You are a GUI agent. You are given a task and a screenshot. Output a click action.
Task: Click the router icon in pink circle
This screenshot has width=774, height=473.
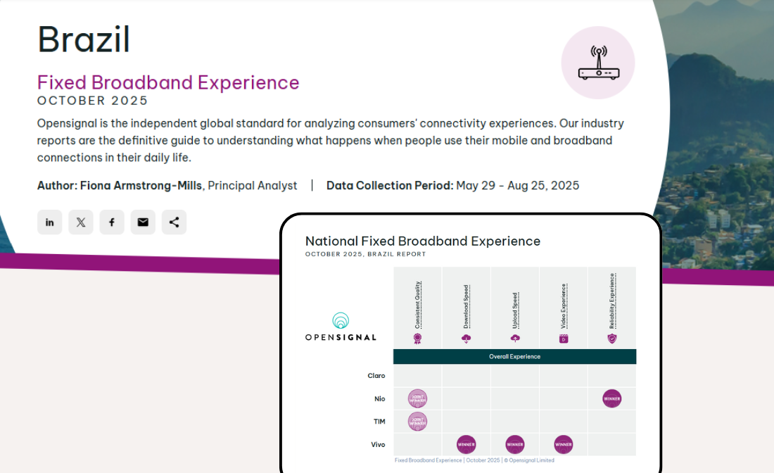pos(598,63)
